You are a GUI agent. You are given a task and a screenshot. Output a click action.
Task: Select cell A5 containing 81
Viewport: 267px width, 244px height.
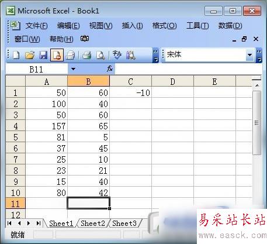point(46,137)
